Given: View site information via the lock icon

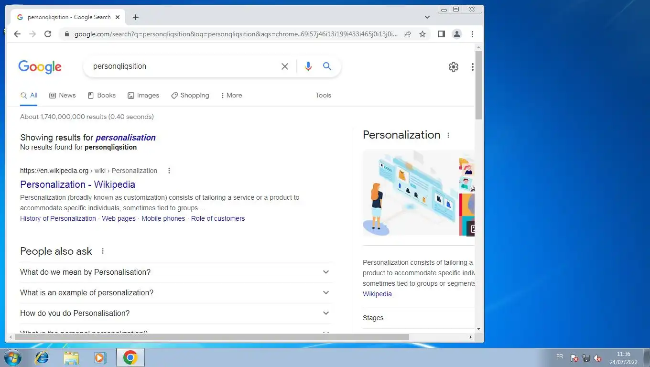Looking at the screenshot, I should click(x=66, y=34).
